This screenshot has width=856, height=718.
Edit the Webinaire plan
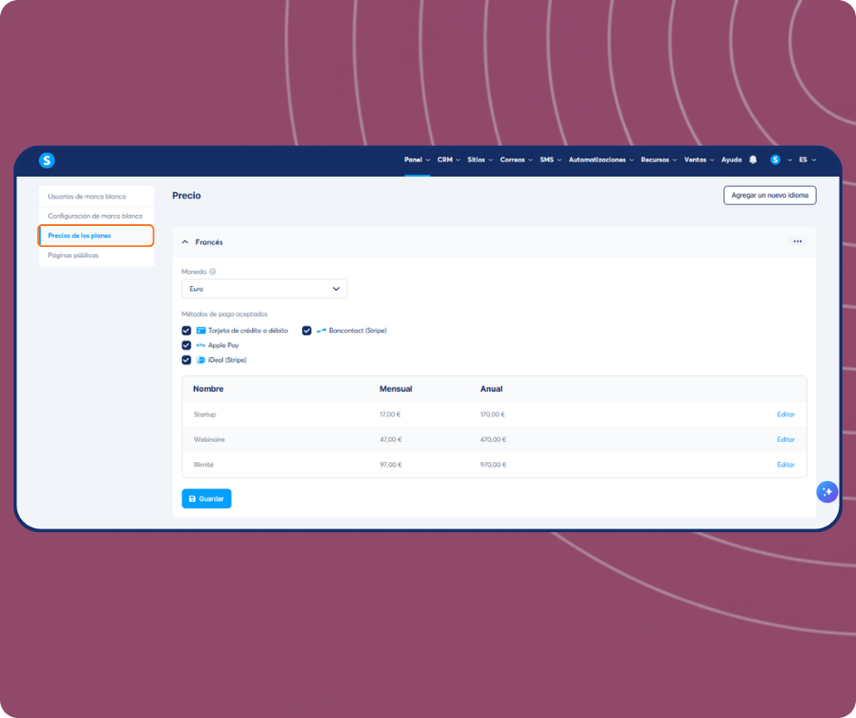786,439
